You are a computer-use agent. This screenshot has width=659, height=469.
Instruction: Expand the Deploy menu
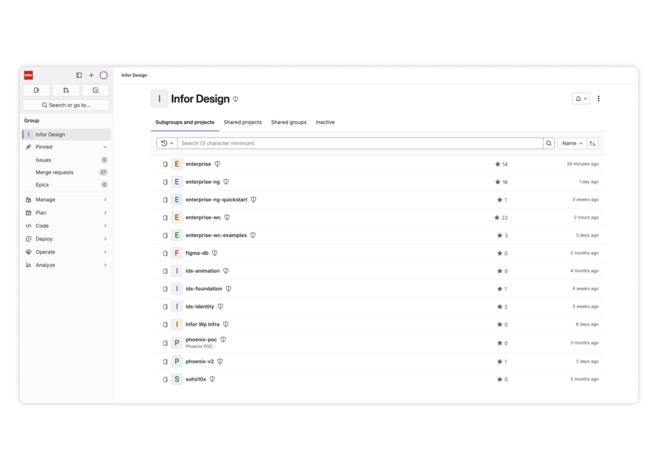(66, 239)
